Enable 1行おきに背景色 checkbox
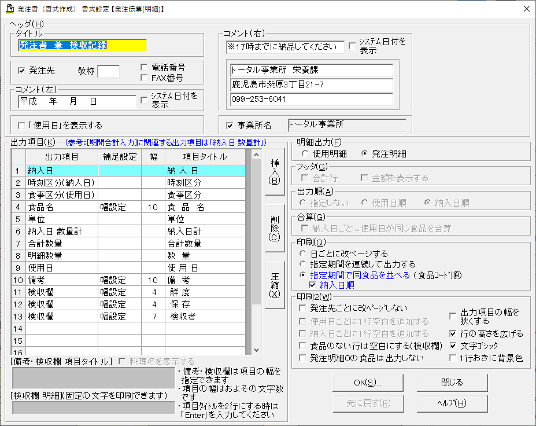The height and width of the screenshot is (426, 536). [453, 358]
